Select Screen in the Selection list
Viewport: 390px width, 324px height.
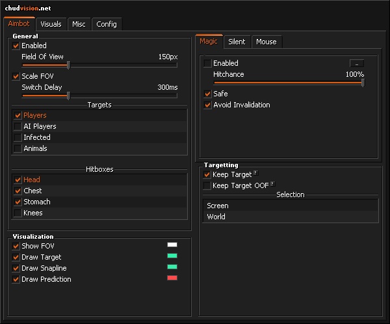[291, 206]
